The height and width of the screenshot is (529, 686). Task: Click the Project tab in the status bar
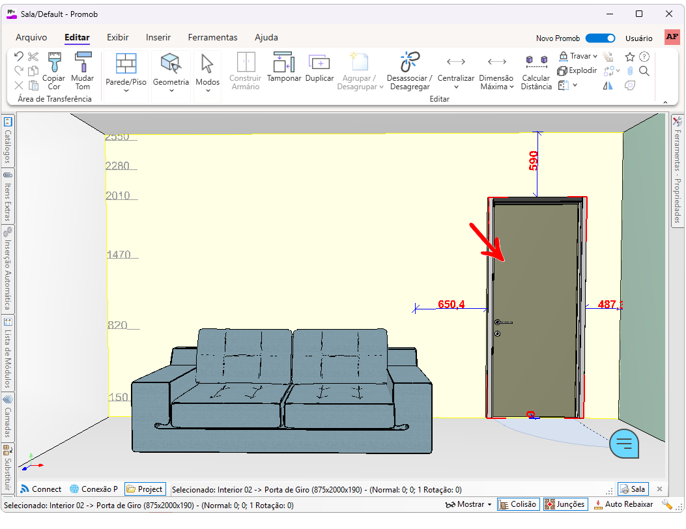[x=145, y=489]
